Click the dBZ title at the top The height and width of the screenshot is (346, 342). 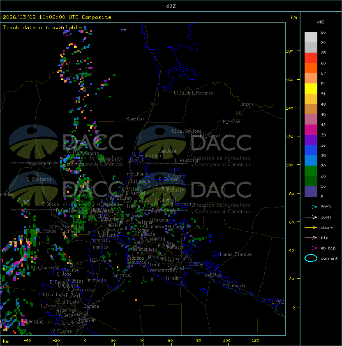(x=171, y=6)
